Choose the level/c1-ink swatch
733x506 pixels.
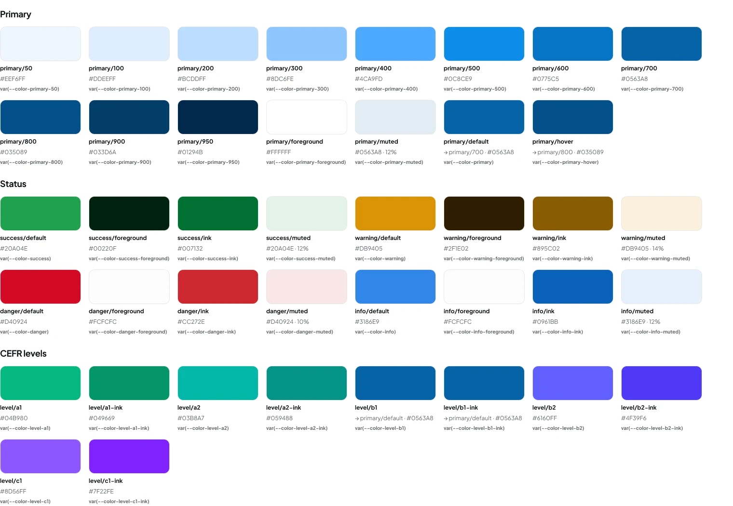129,456
